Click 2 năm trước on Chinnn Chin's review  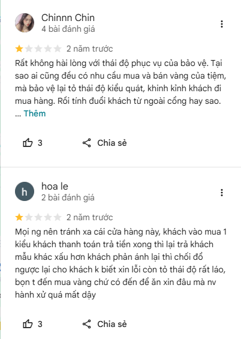89,49
